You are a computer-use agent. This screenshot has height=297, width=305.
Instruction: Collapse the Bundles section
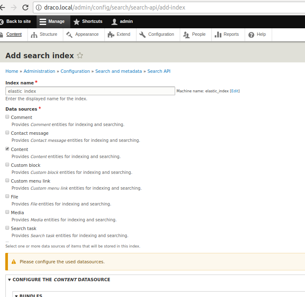click(29, 295)
